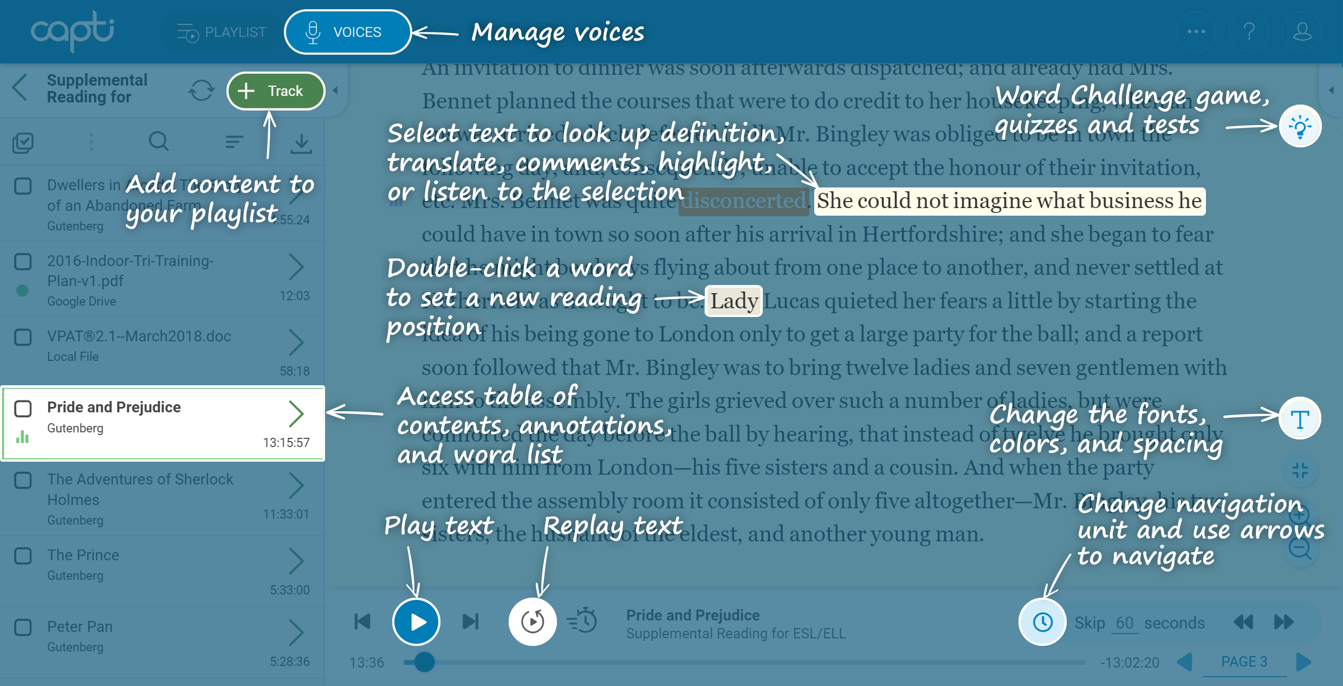Collapse the right tools panel

coord(1332,90)
